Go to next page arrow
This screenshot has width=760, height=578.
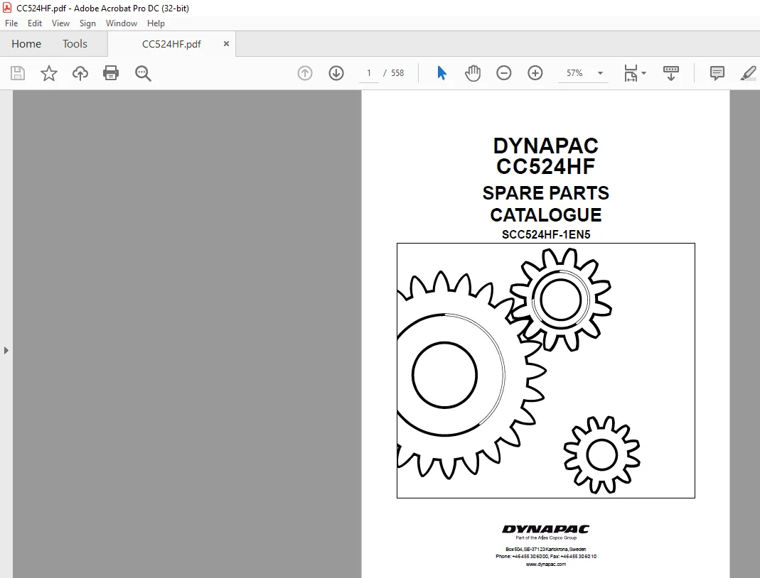(336, 73)
